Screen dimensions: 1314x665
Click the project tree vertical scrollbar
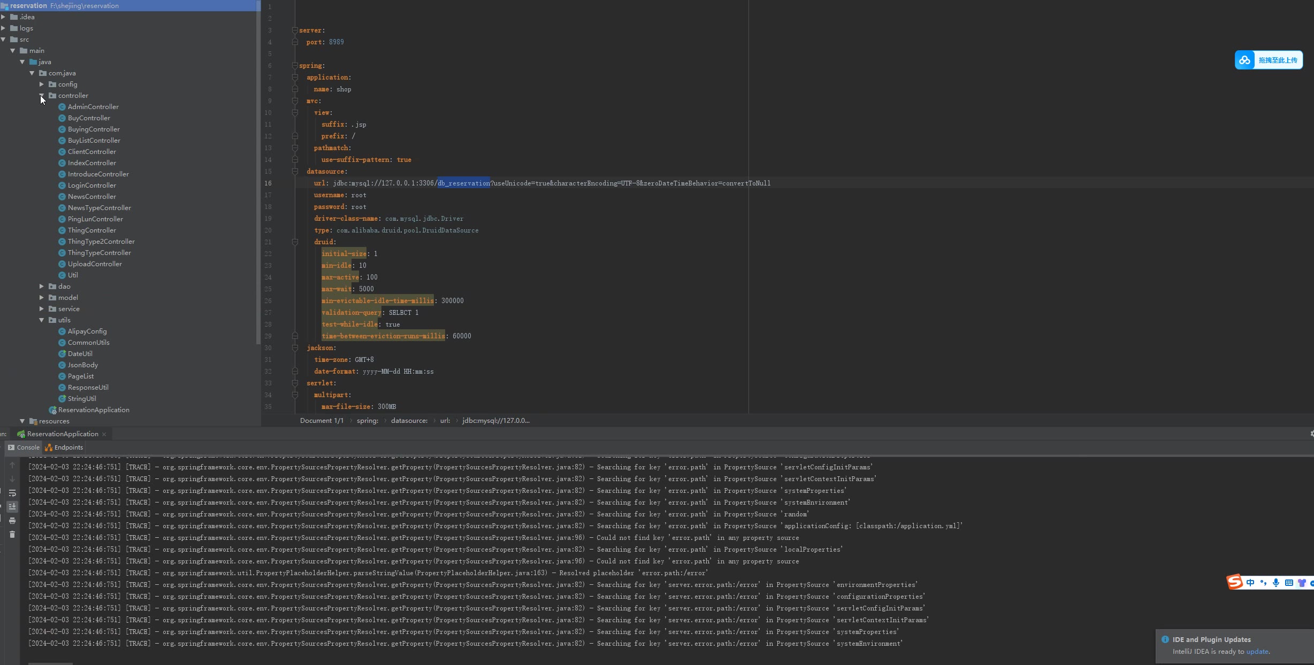(258, 171)
